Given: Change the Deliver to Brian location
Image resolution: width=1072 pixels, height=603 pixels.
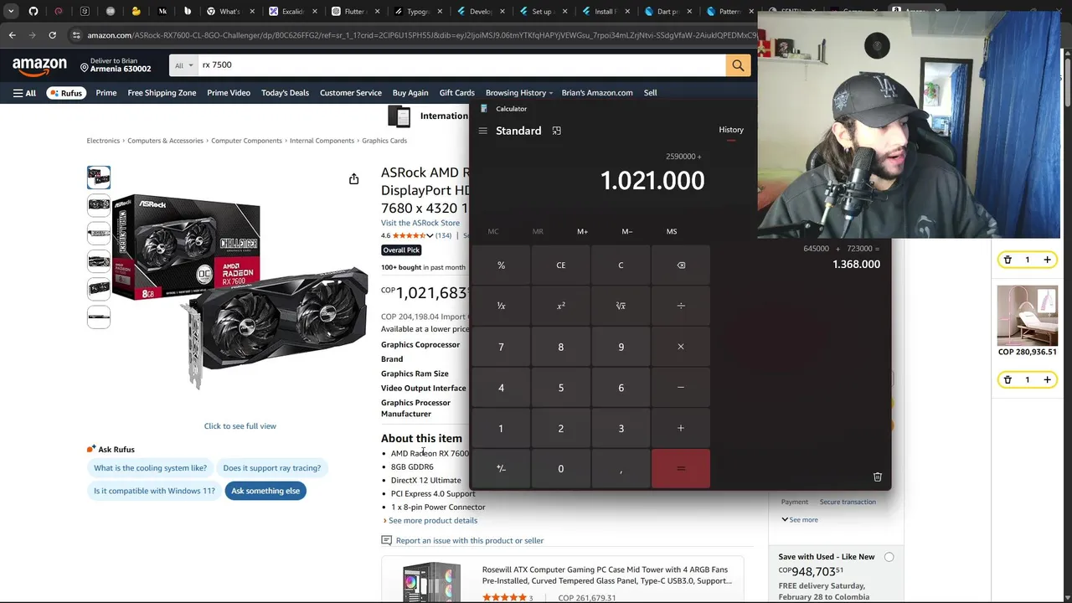Looking at the screenshot, I should 116,65.
